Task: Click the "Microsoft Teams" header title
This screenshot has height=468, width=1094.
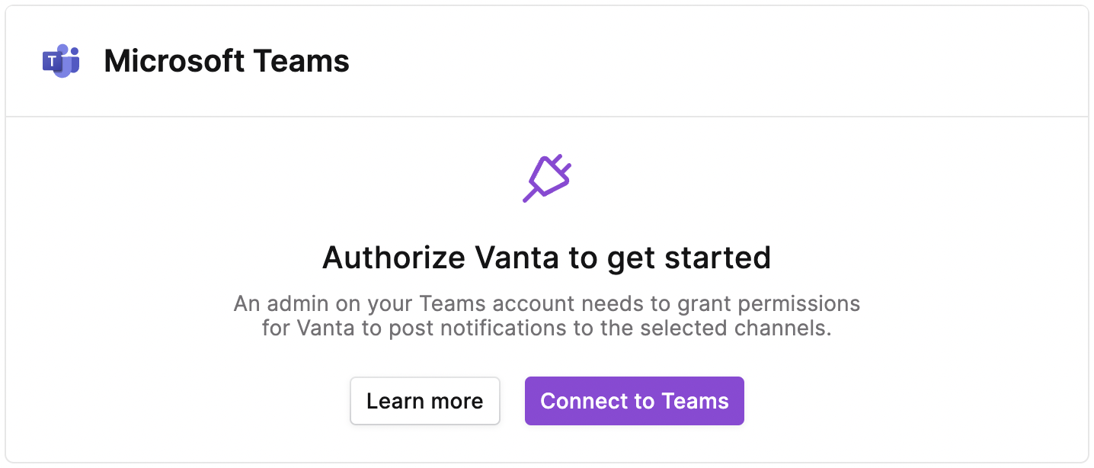Action: click(x=227, y=61)
